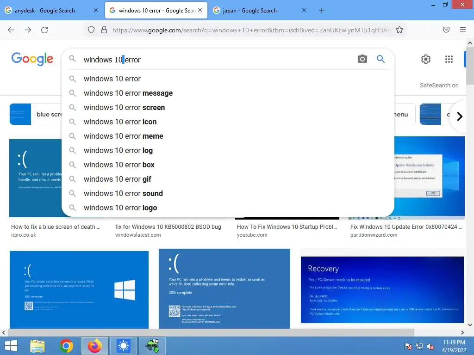Open 'Fix Windows 10 Update Error 0x80070424' result
Viewport: 474px width, 355px height.
click(x=406, y=226)
